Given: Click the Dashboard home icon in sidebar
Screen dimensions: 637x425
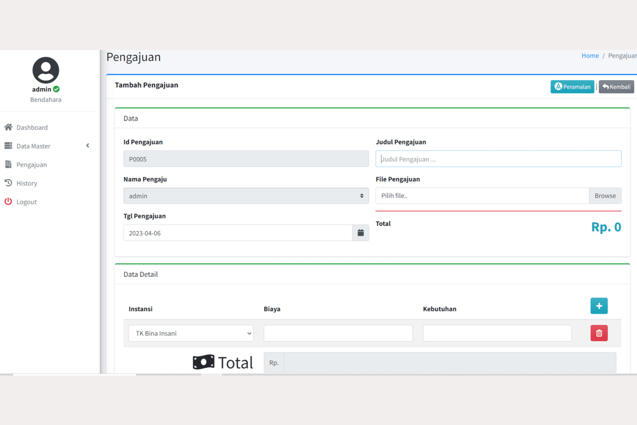Looking at the screenshot, I should [x=8, y=127].
